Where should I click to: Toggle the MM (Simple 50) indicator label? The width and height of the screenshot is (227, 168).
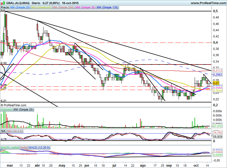pyautogui.click(x=41, y=8)
